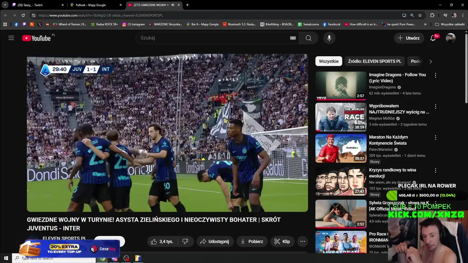
Task: Open the tab search dropdown arrow
Action: [x=5, y=5]
